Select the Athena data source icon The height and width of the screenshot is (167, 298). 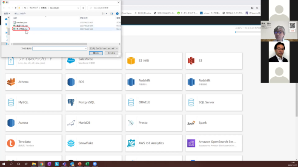[11, 82]
